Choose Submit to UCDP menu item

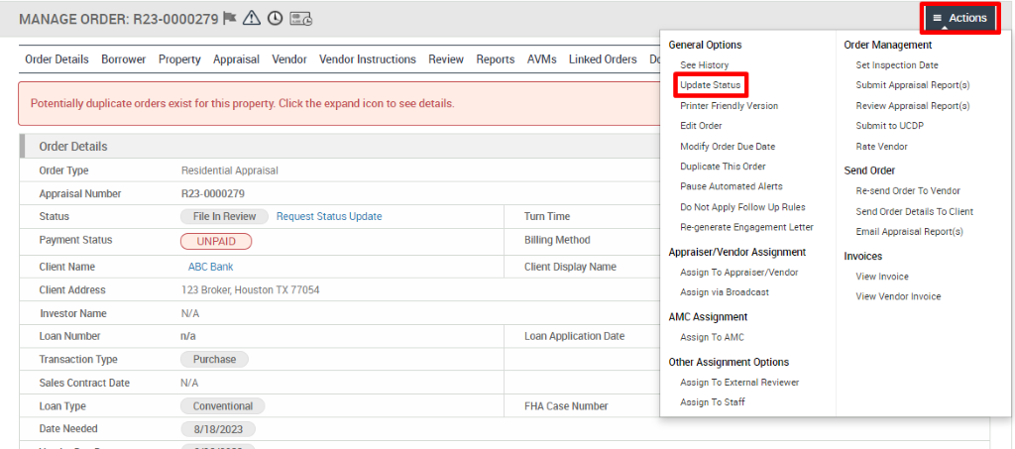[881, 126]
